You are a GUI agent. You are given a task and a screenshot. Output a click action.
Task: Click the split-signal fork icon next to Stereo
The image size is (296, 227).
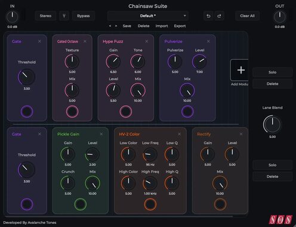[x=64, y=16]
